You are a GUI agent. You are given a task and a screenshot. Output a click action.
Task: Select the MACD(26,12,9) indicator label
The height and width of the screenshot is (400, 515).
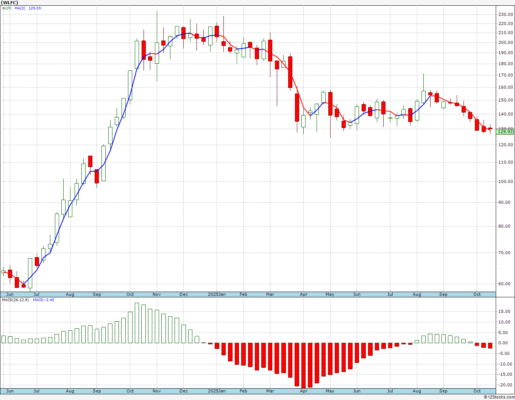tap(16, 300)
